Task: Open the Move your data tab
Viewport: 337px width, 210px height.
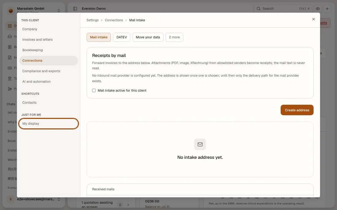Action: [x=148, y=37]
